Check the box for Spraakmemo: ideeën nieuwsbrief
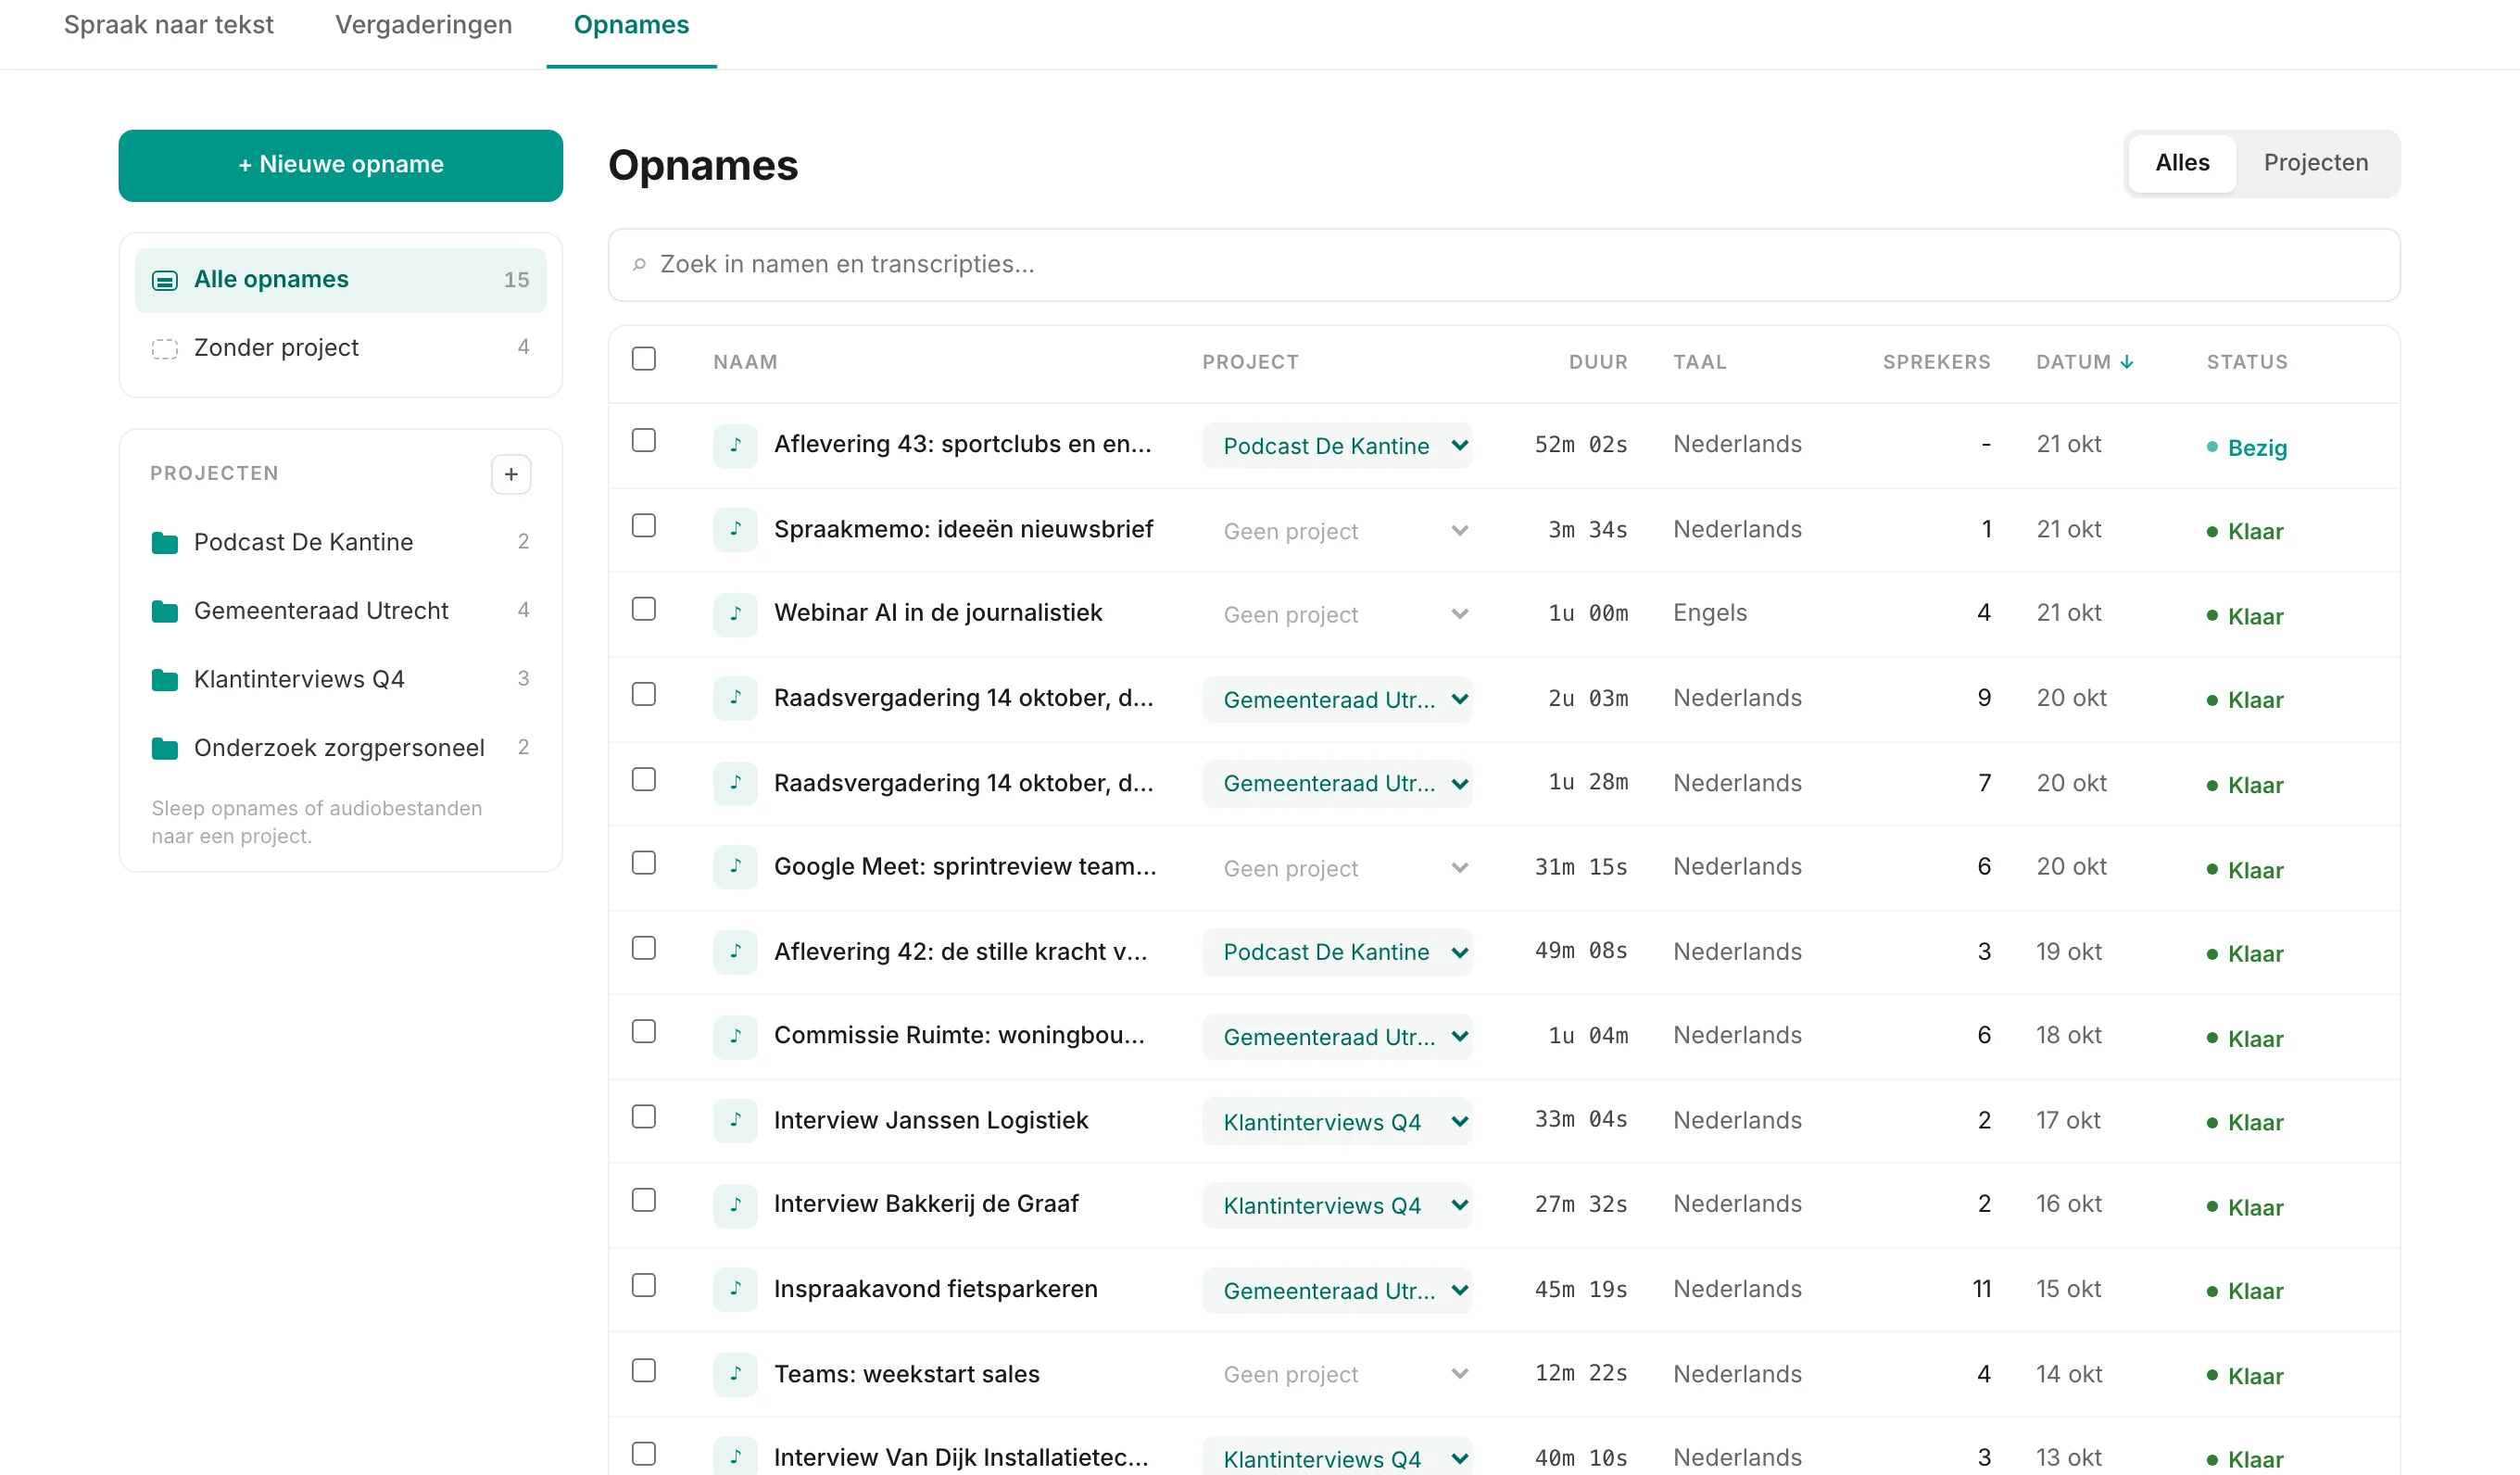Viewport: 2520px width, 1475px height. click(x=644, y=526)
